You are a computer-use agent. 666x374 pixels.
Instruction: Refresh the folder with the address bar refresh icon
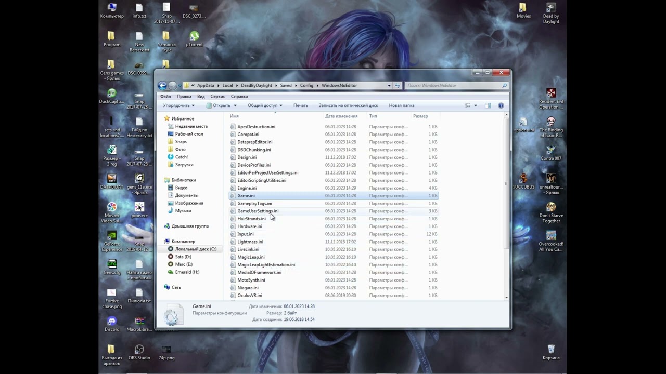398,85
